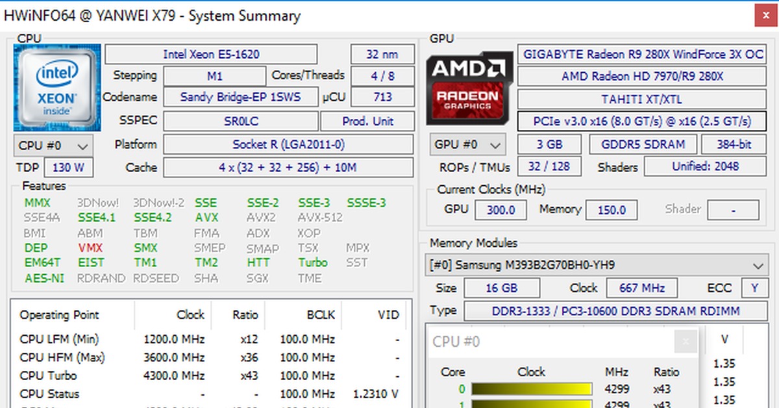Select the SR0LC SSPEC field

point(240,121)
